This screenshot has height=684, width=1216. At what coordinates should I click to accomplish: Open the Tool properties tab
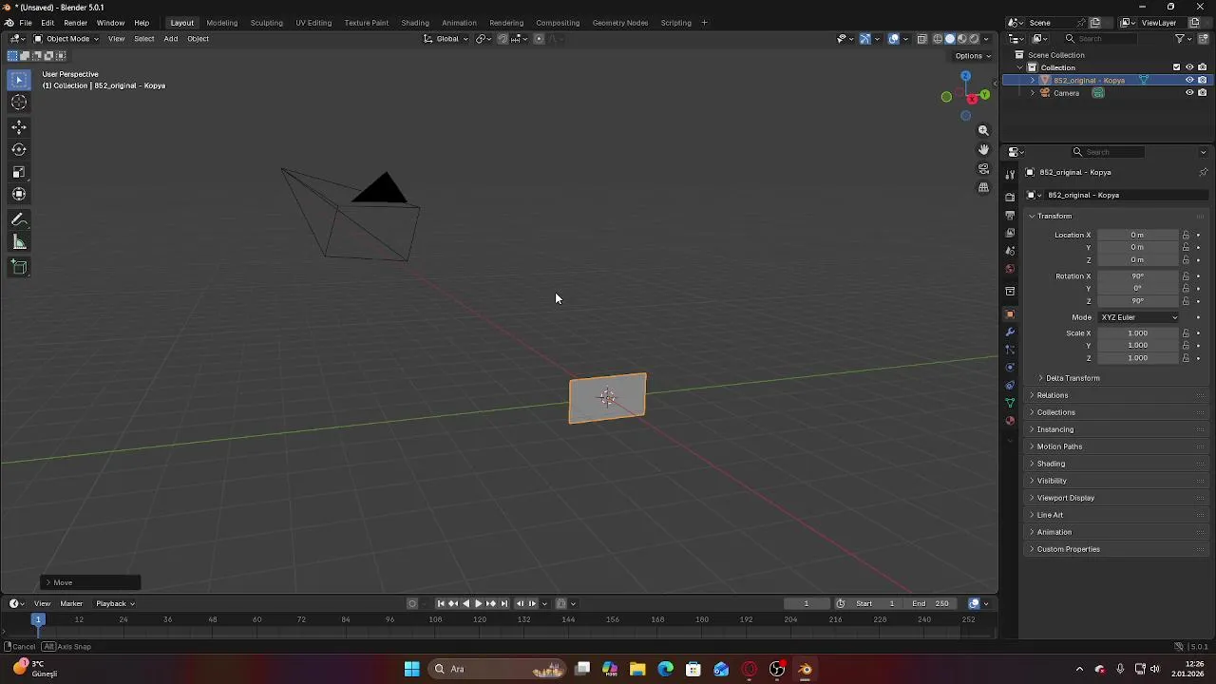pos(1010,174)
